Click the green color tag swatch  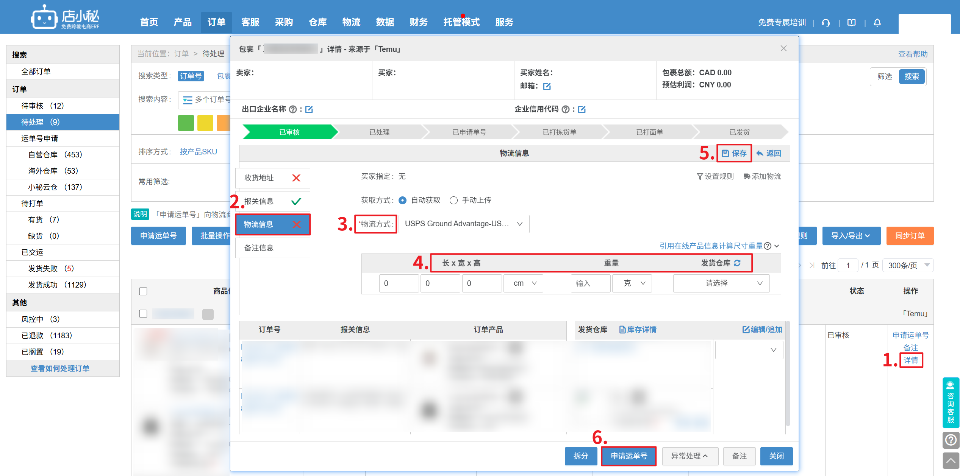tap(186, 123)
